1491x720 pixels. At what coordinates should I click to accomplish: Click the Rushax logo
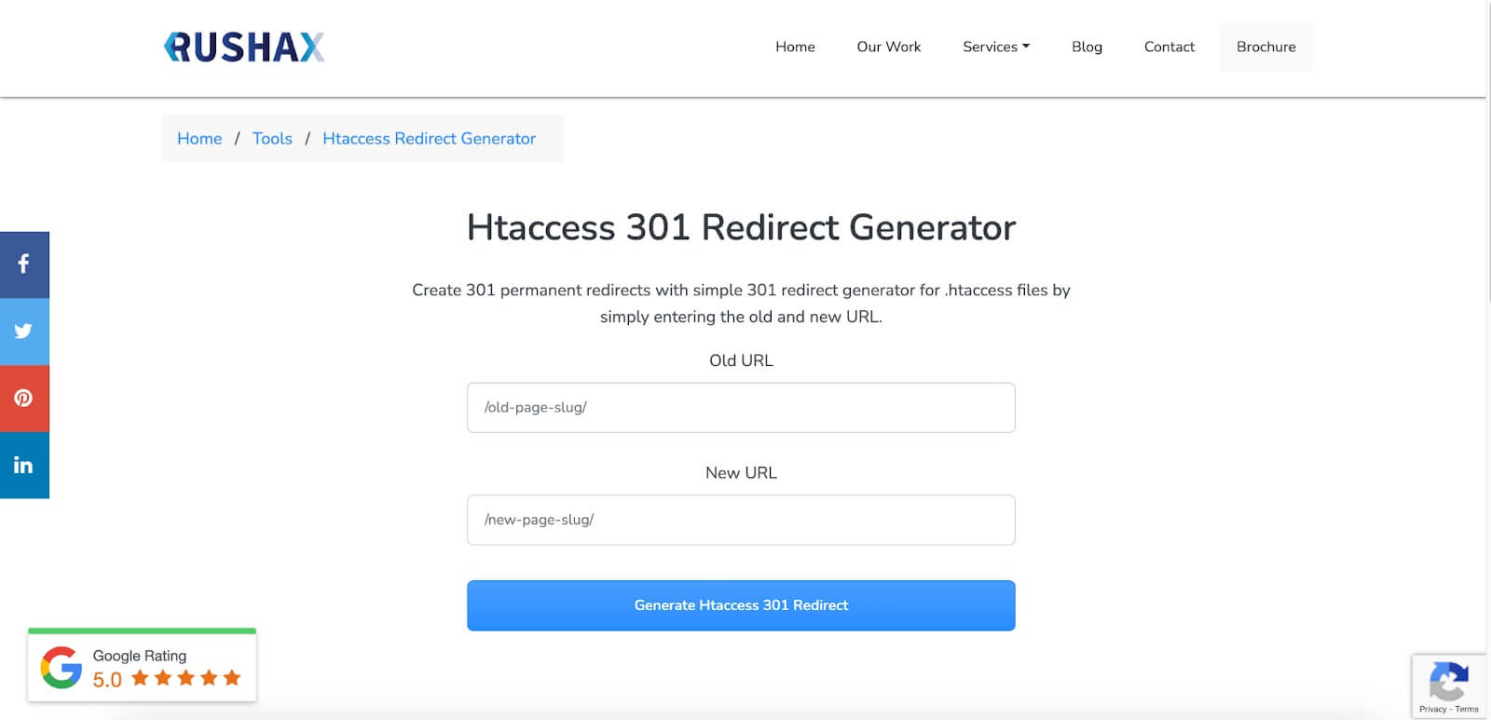click(x=244, y=47)
